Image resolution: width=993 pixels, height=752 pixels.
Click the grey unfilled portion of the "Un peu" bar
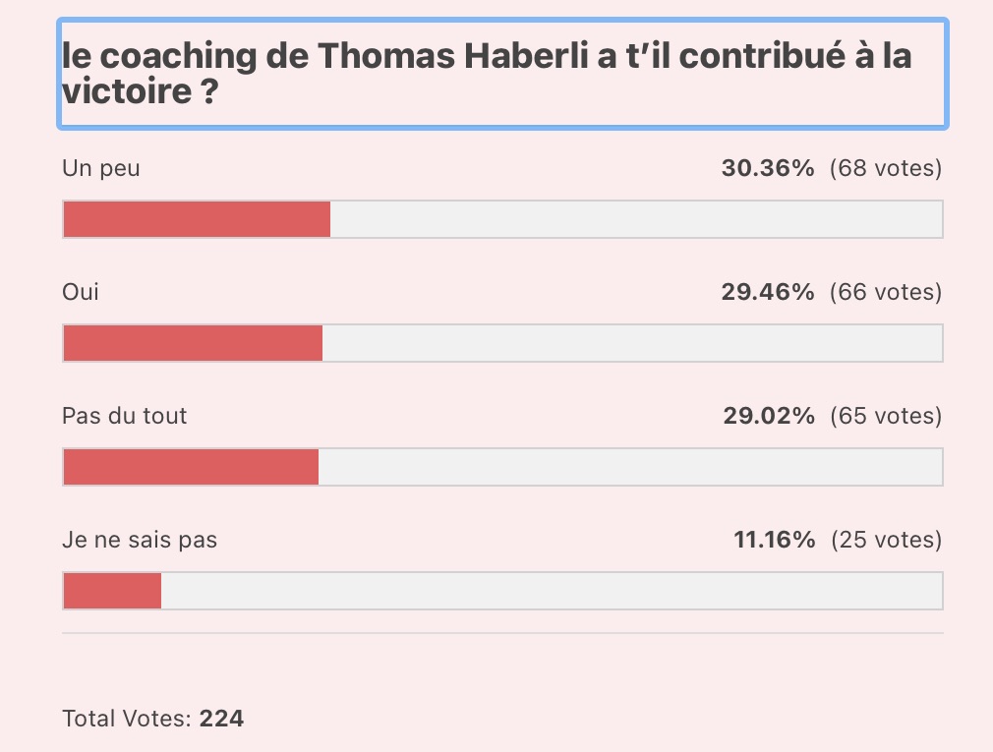[636, 219]
